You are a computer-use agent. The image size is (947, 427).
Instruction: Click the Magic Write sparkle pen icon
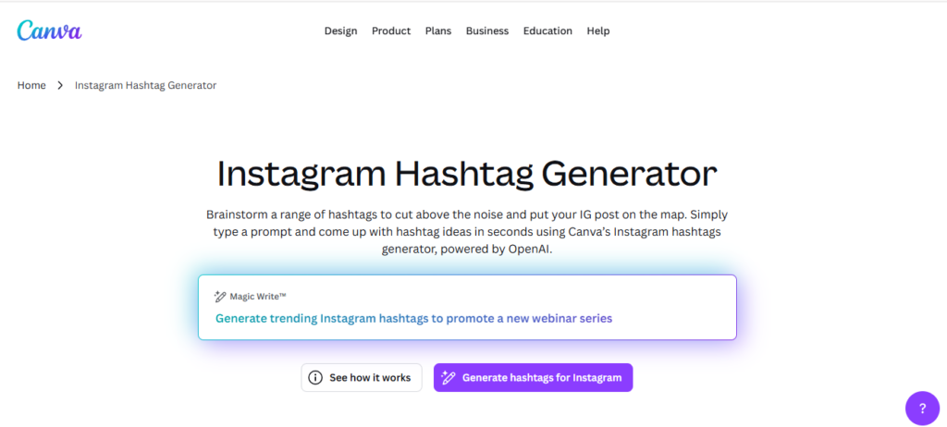tap(220, 297)
